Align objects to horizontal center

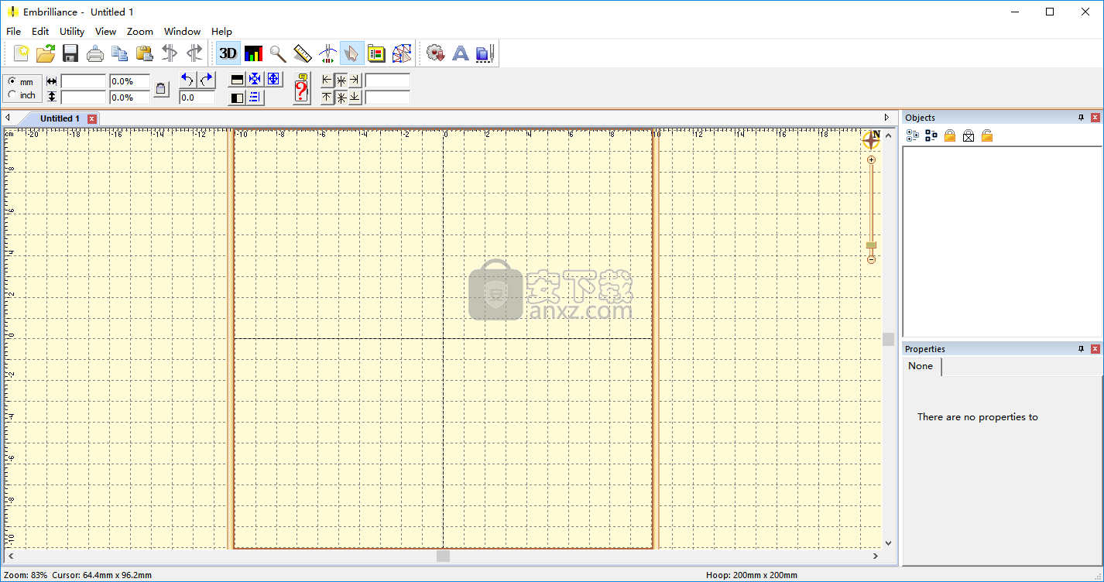point(341,80)
